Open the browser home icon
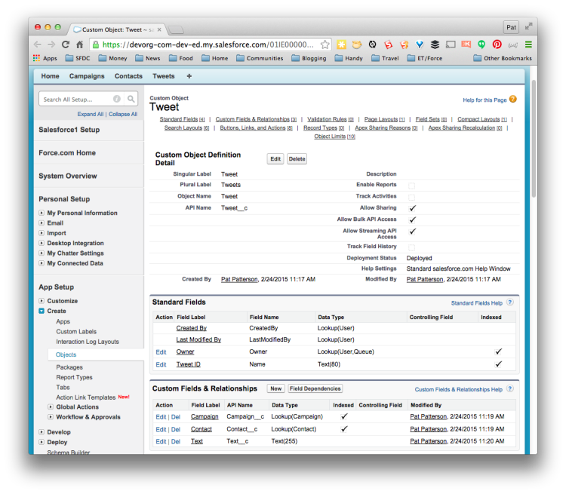 pyautogui.click(x=80, y=44)
